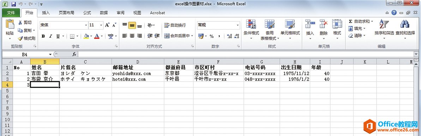
Task: Click the Save icon in quick access toolbar
Action: [x=13, y=4]
